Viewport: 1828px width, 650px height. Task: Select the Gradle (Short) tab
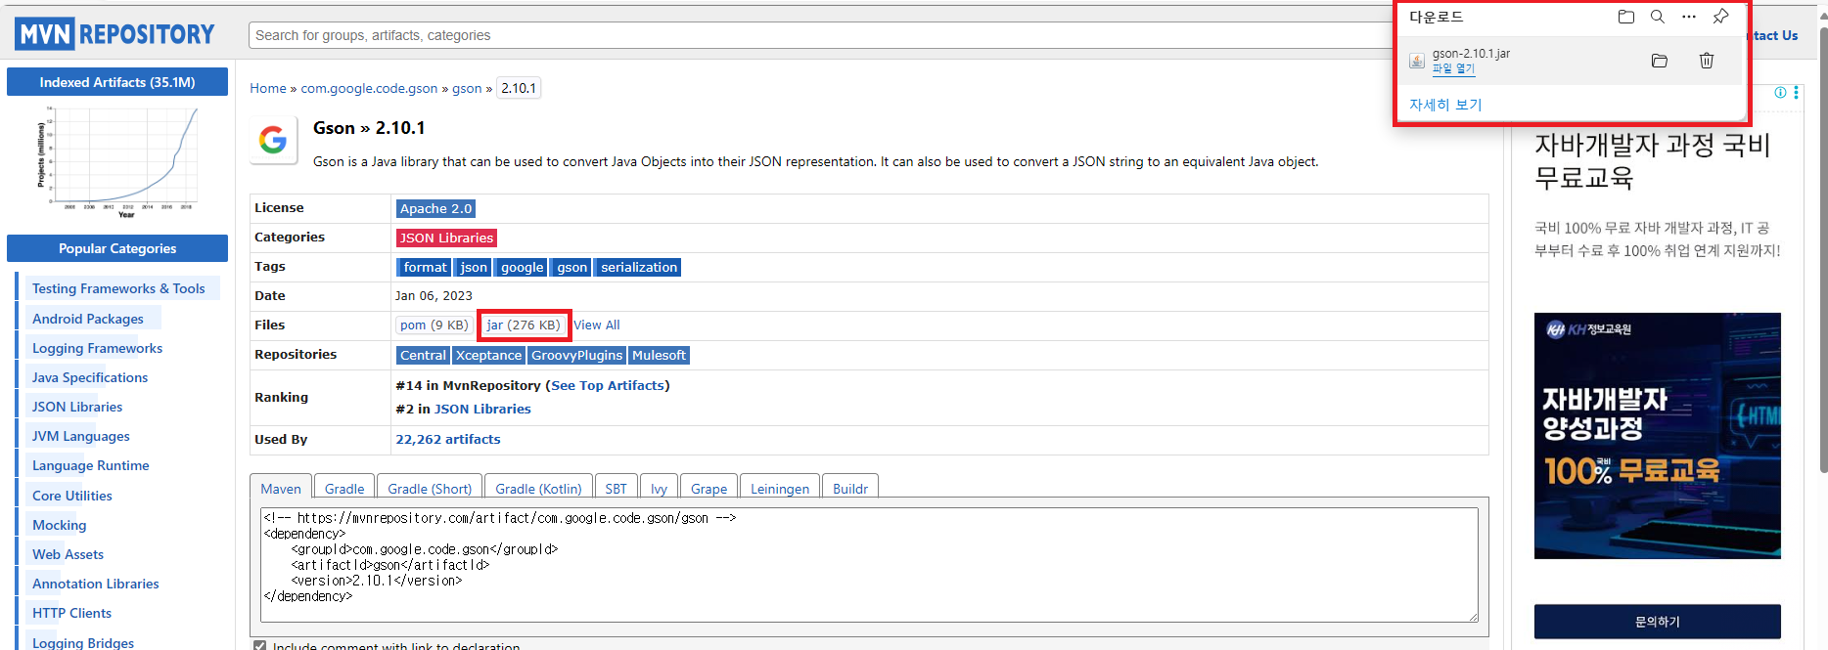click(x=430, y=489)
